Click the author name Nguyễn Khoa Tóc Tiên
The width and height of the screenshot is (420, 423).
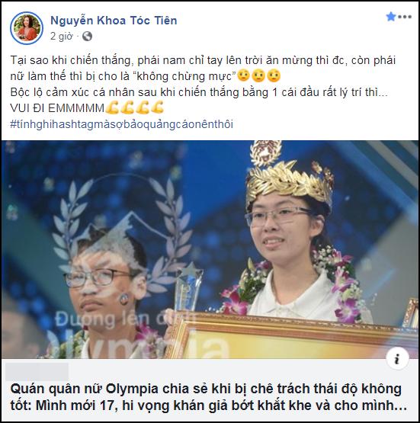114,21
